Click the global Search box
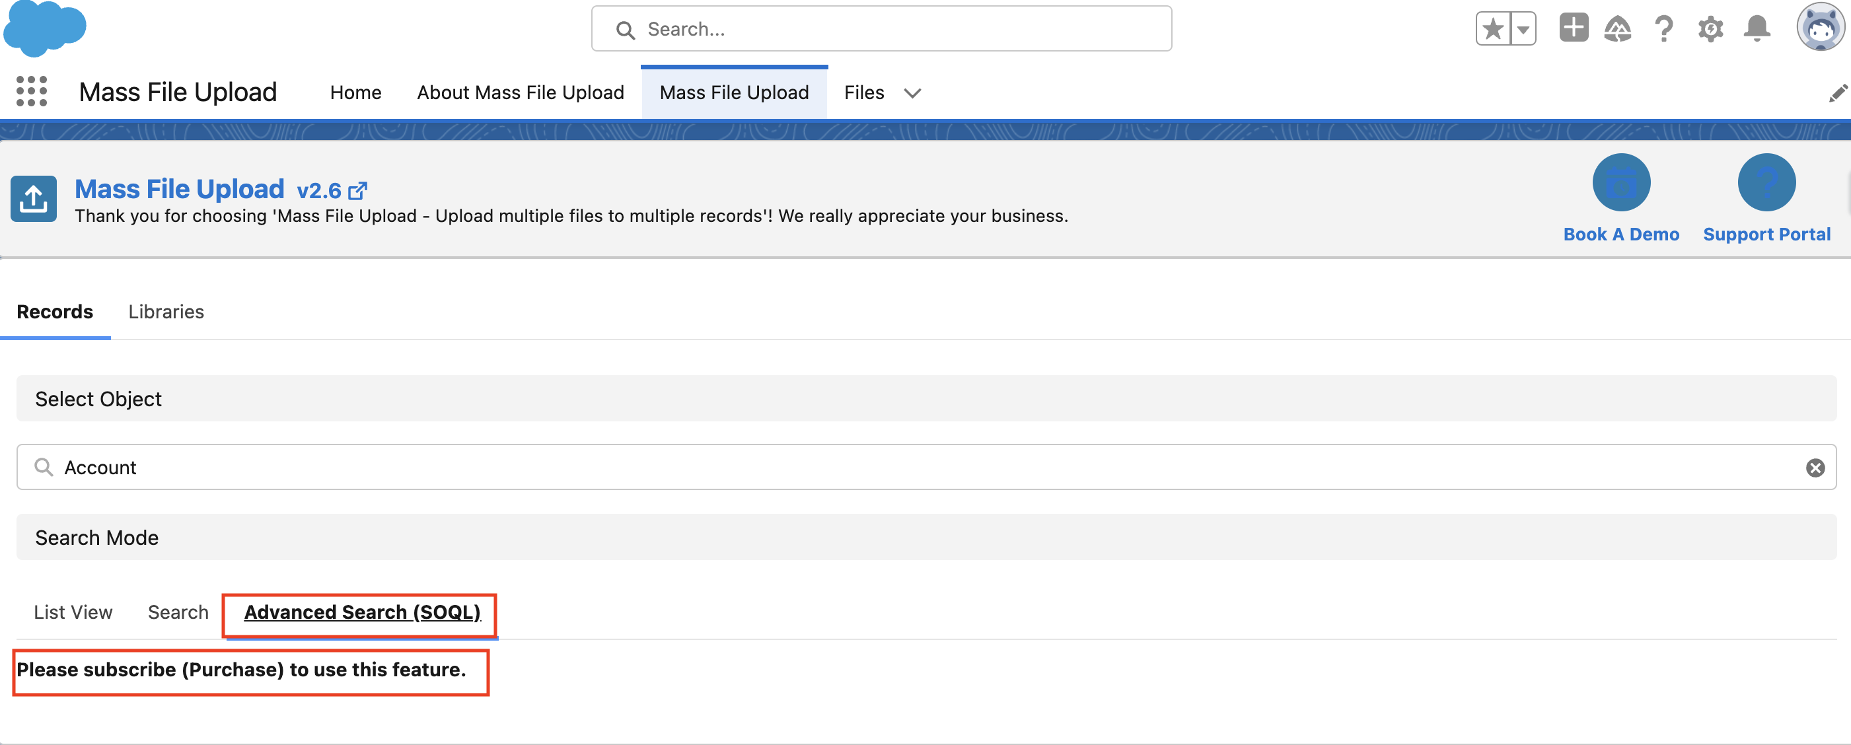The height and width of the screenshot is (745, 1851). coord(881,30)
